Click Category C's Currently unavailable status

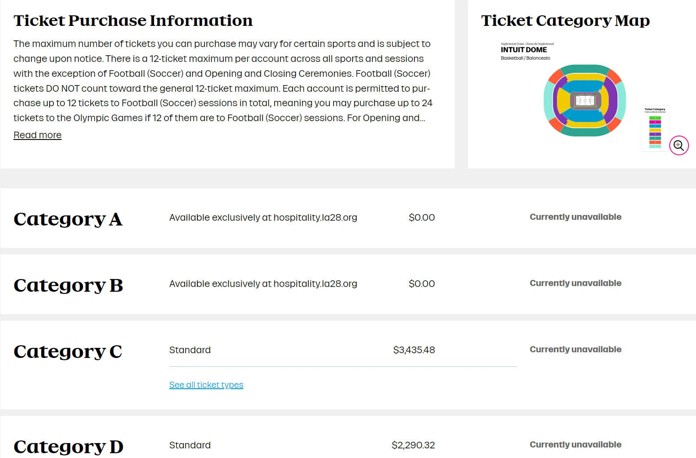coord(575,349)
